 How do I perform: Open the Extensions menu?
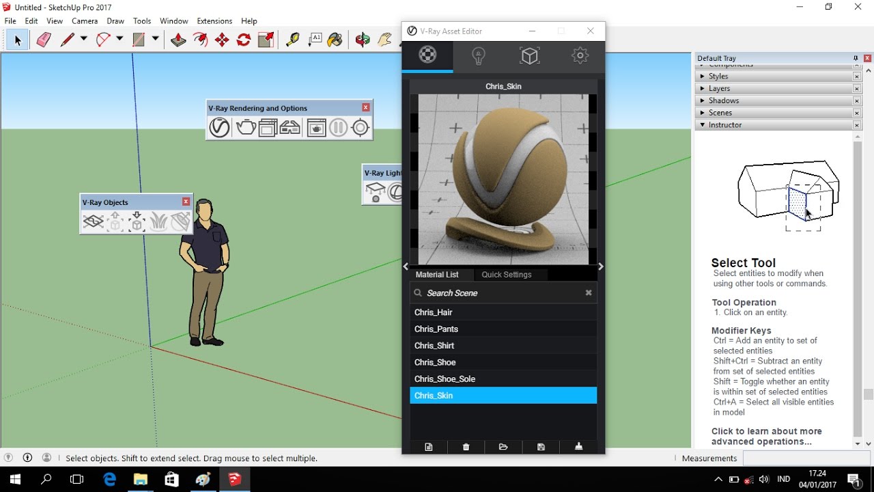tap(214, 21)
